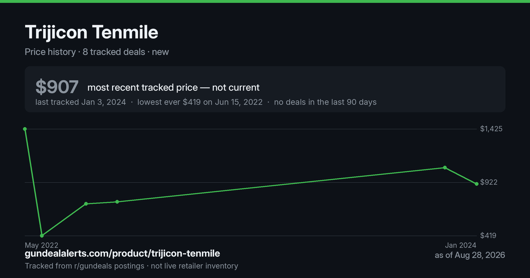Click the $922 axis label
Screen dimensions: 530x278
[489, 182]
